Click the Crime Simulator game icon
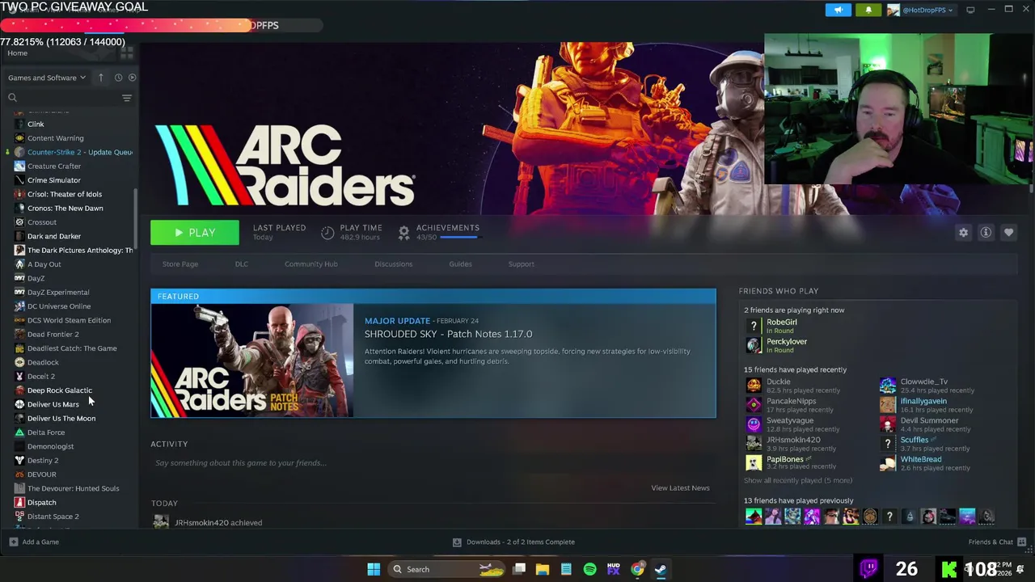 [x=19, y=180]
